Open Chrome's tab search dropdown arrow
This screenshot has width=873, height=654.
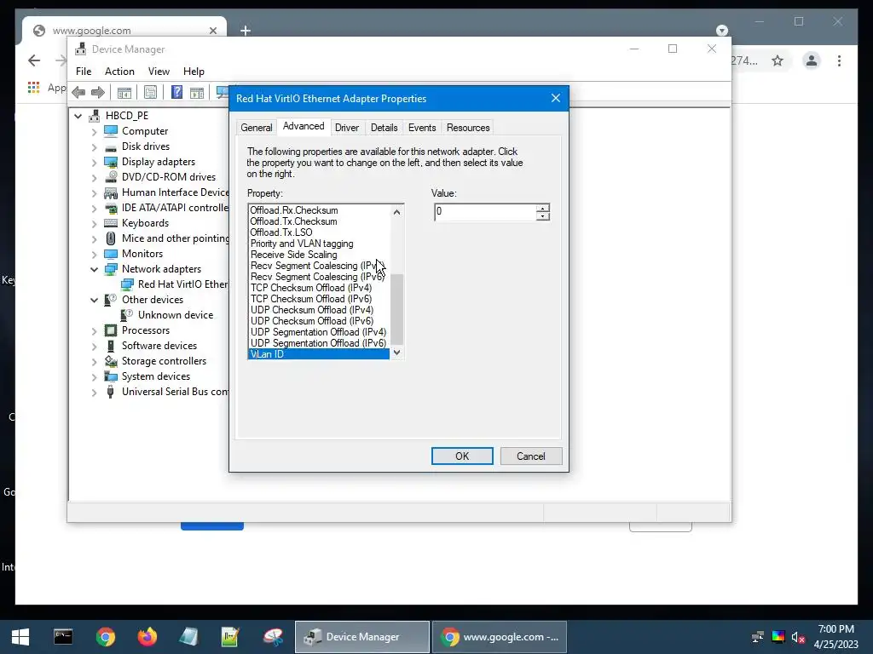pyautogui.click(x=721, y=30)
